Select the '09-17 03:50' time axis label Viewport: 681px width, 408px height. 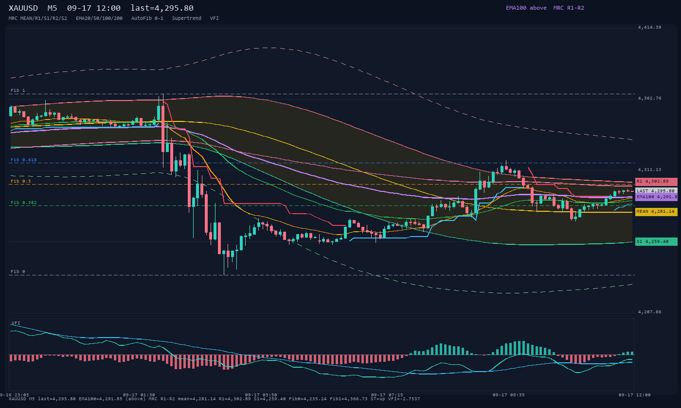tap(261, 395)
